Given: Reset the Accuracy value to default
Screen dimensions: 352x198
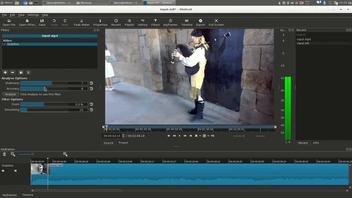Looking at the screenshot, I should 91,89.
